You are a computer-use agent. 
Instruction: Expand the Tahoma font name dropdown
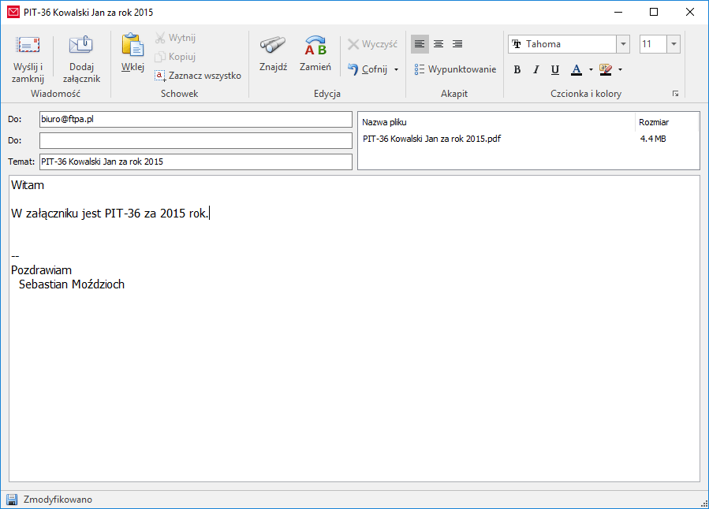click(x=623, y=44)
